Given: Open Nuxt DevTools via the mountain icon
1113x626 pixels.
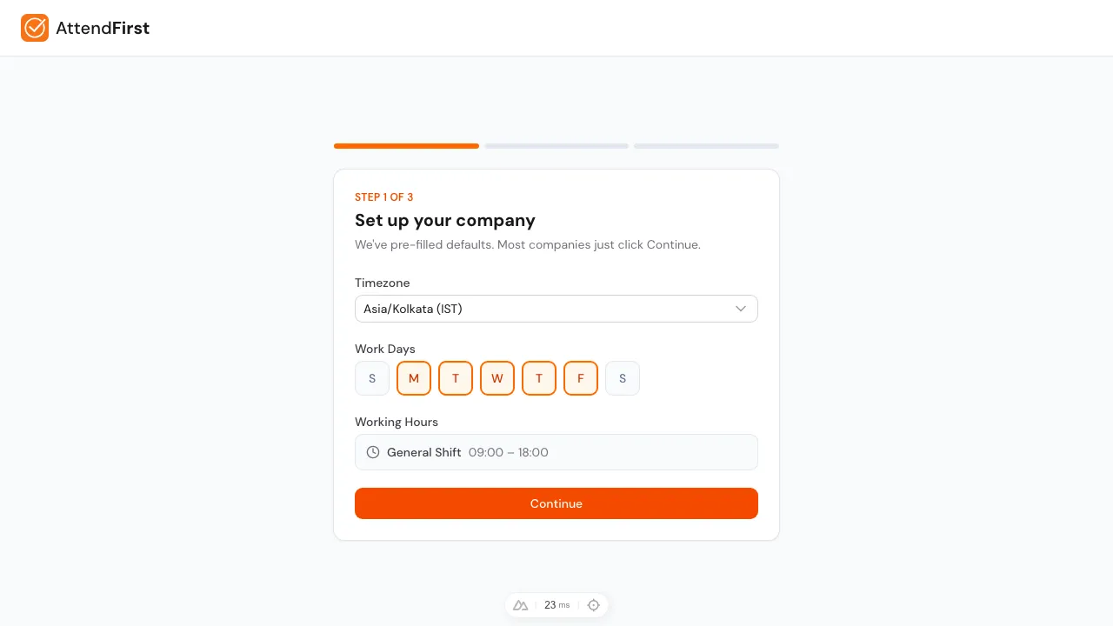Looking at the screenshot, I should 521,605.
